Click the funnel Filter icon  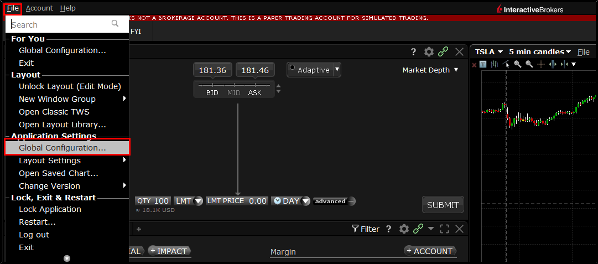[355, 229]
